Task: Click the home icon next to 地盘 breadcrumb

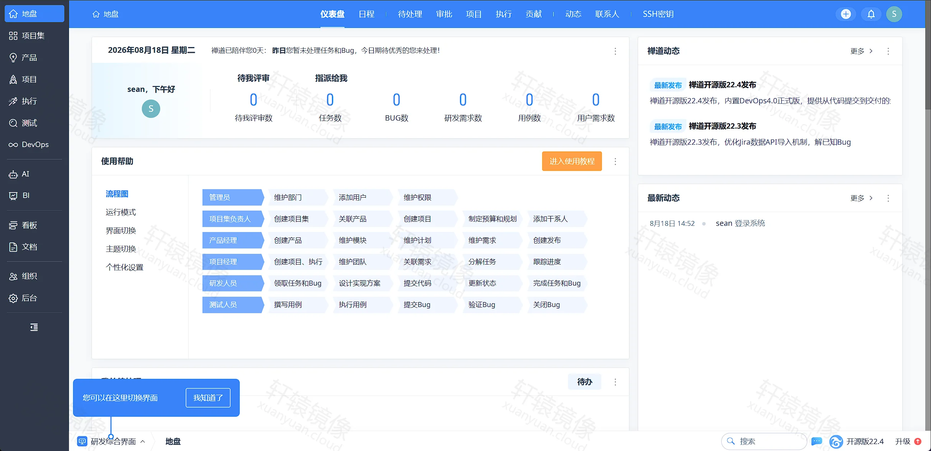Action: [x=96, y=14]
